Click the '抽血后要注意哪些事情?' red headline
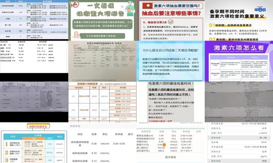The image size is (273, 163). (x=171, y=13)
